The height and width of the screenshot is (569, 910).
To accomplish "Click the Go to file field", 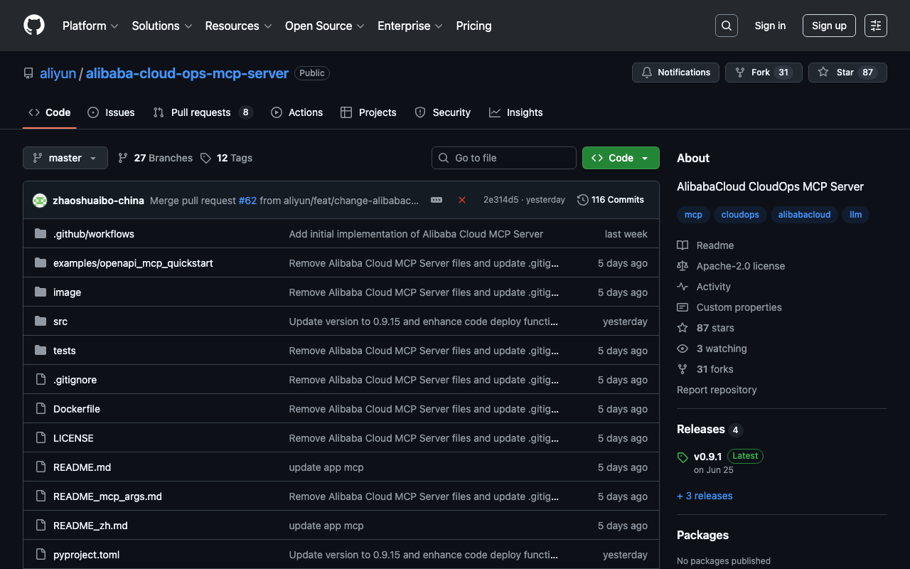I will (x=504, y=158).
